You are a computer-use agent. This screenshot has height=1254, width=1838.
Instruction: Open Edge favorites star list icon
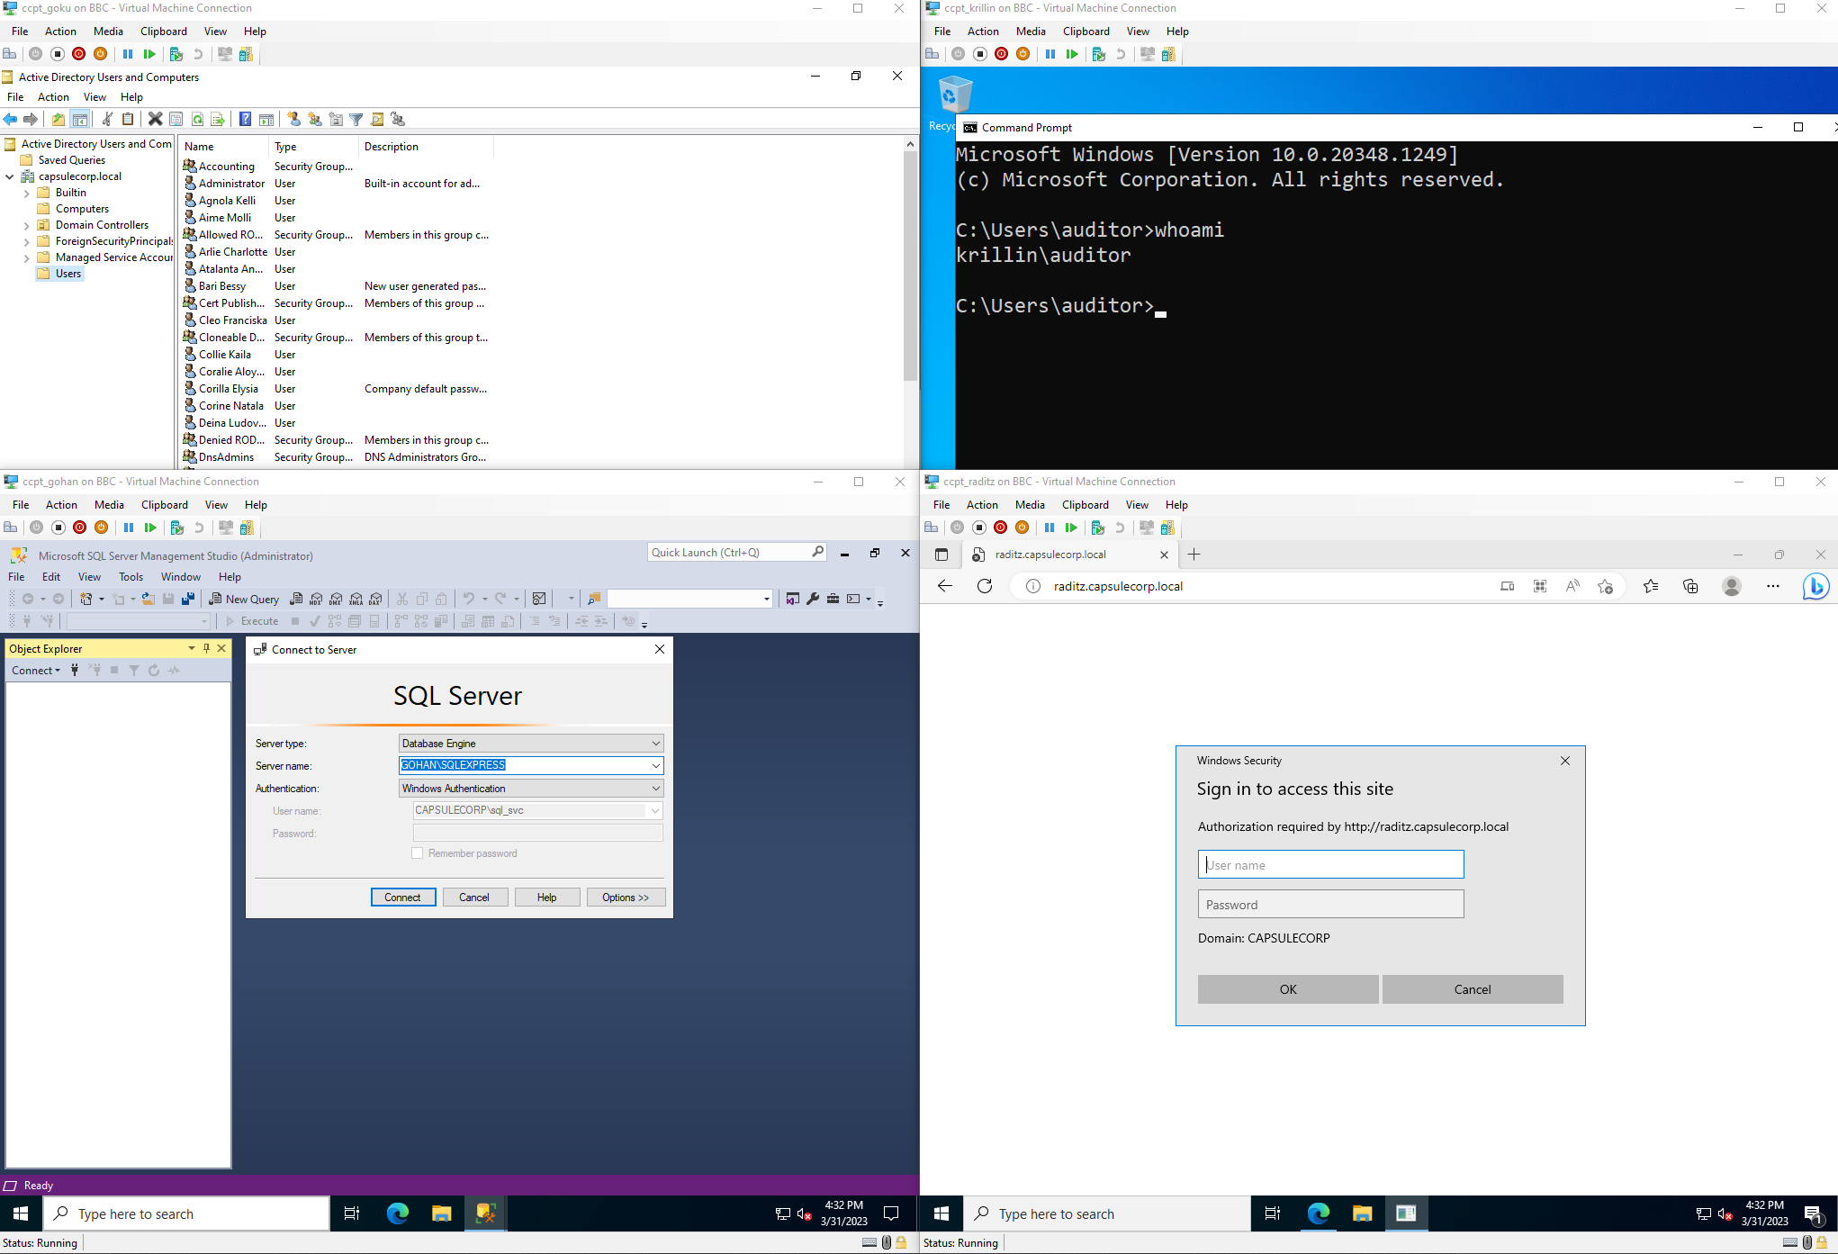click(x=1650, y=586)
